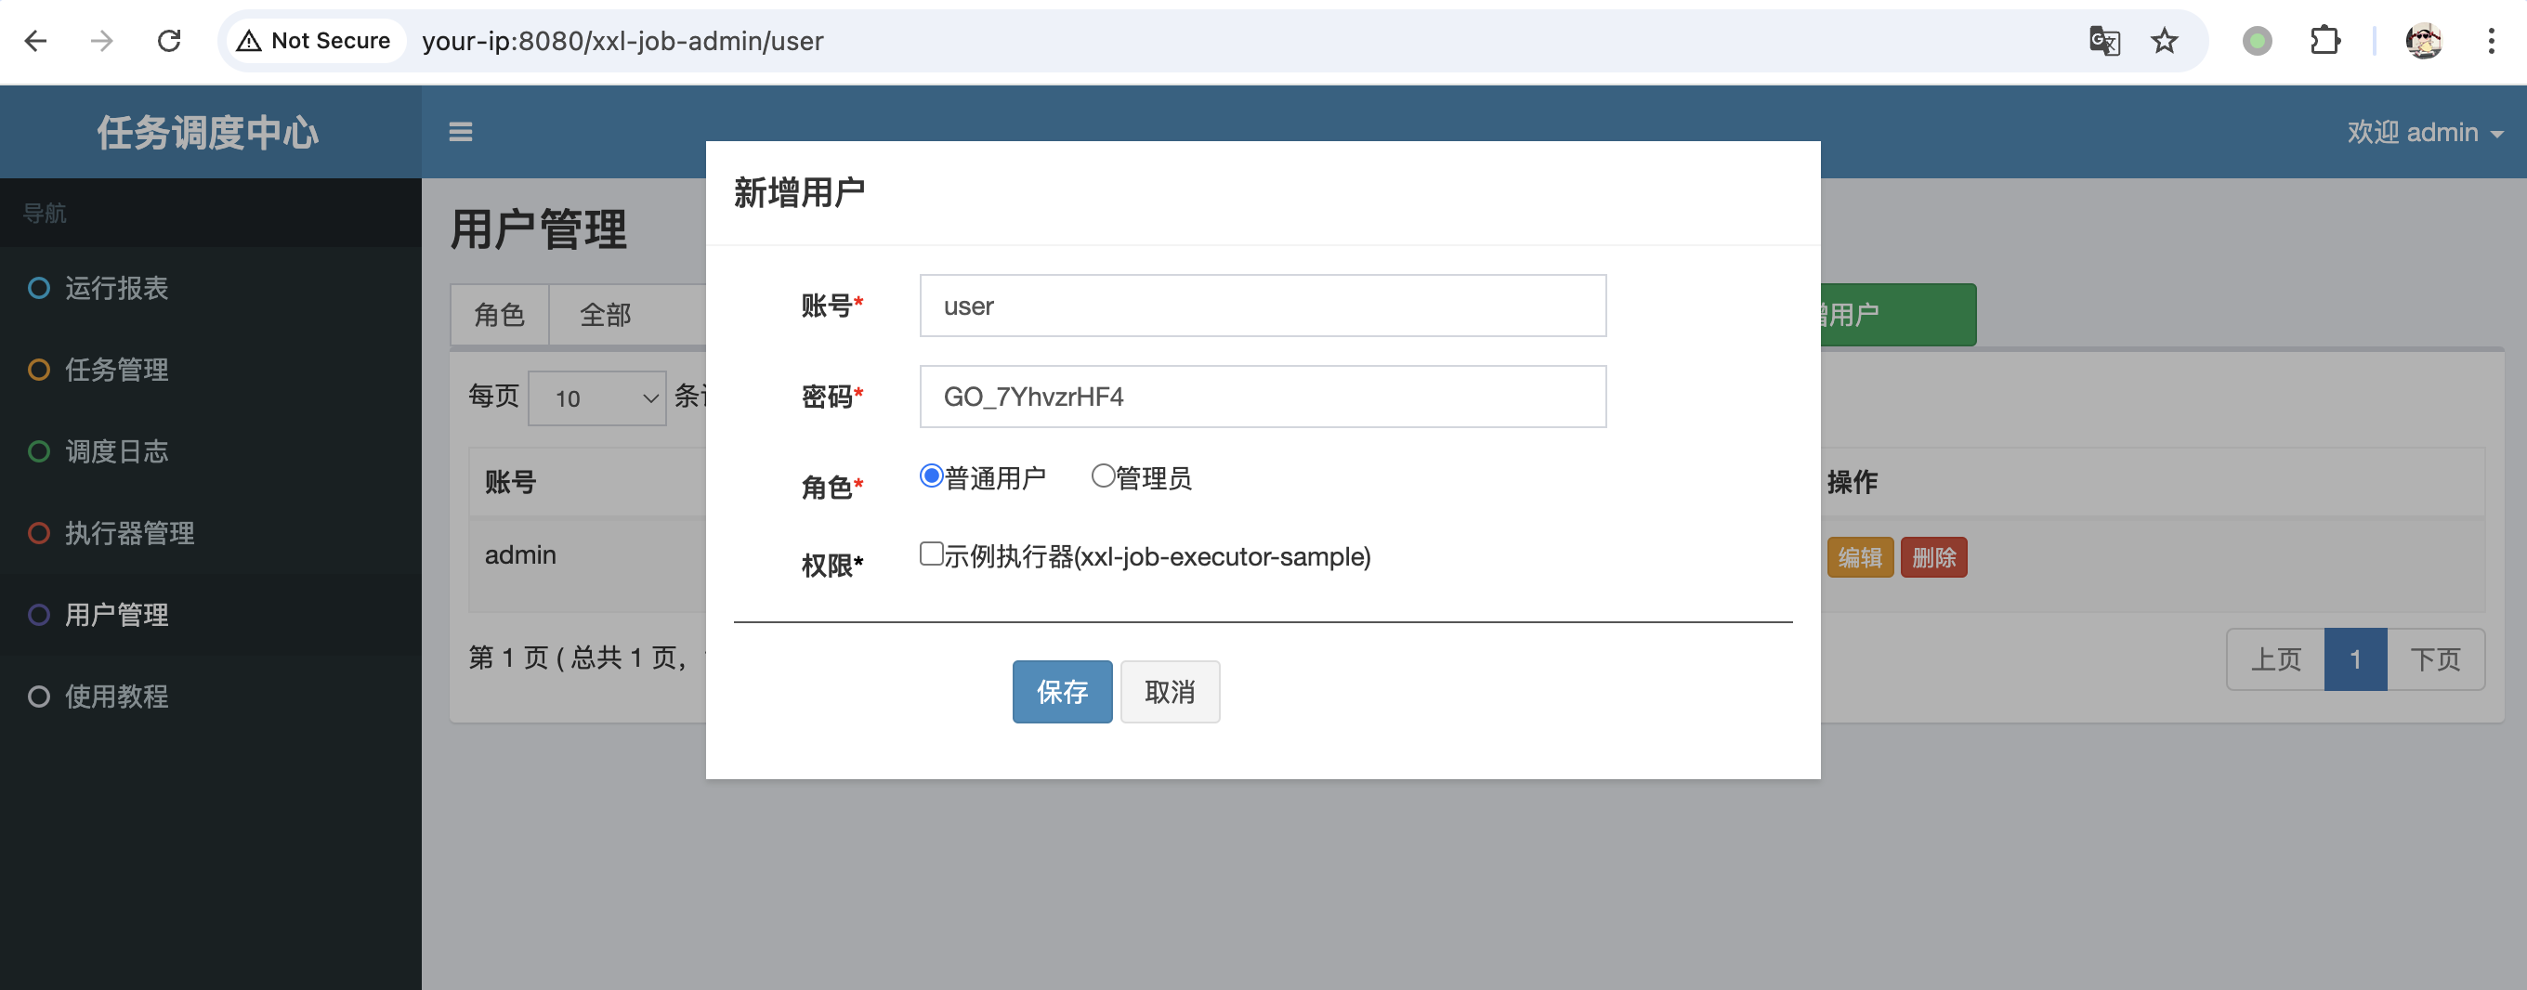Viewport: 2527px width, 990px height.
Task: Open 任务管理 in the sidebar
Action: pos(116,370)
